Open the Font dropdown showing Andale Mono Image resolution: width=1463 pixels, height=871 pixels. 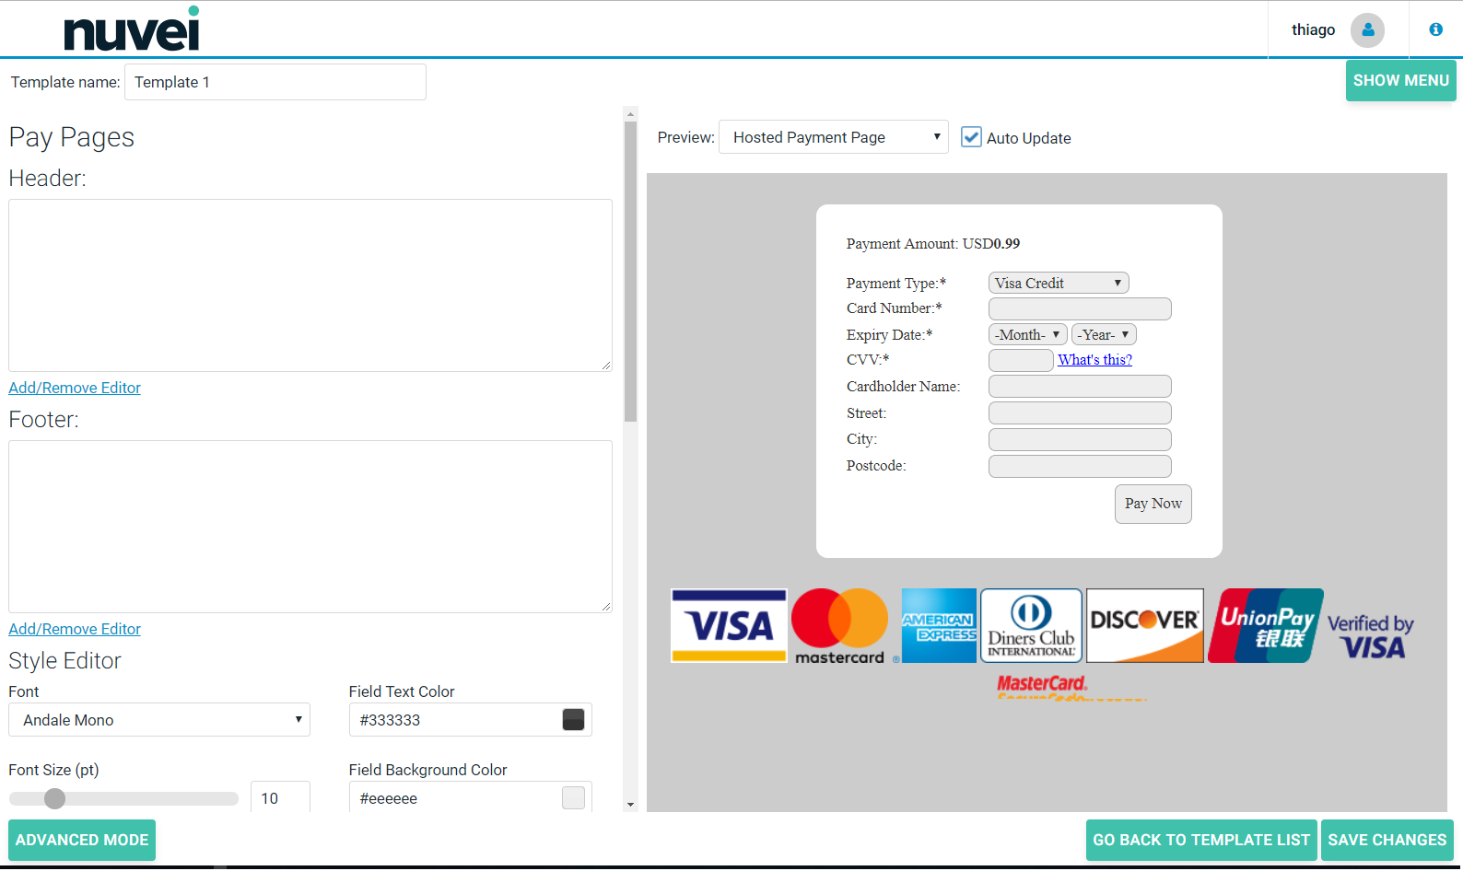pyautogui.click(x=159, y=720)
